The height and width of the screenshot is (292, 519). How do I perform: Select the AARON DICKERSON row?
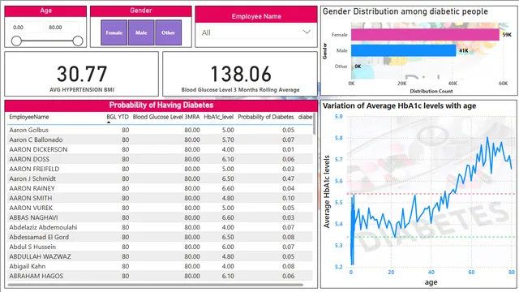(160, 149)
